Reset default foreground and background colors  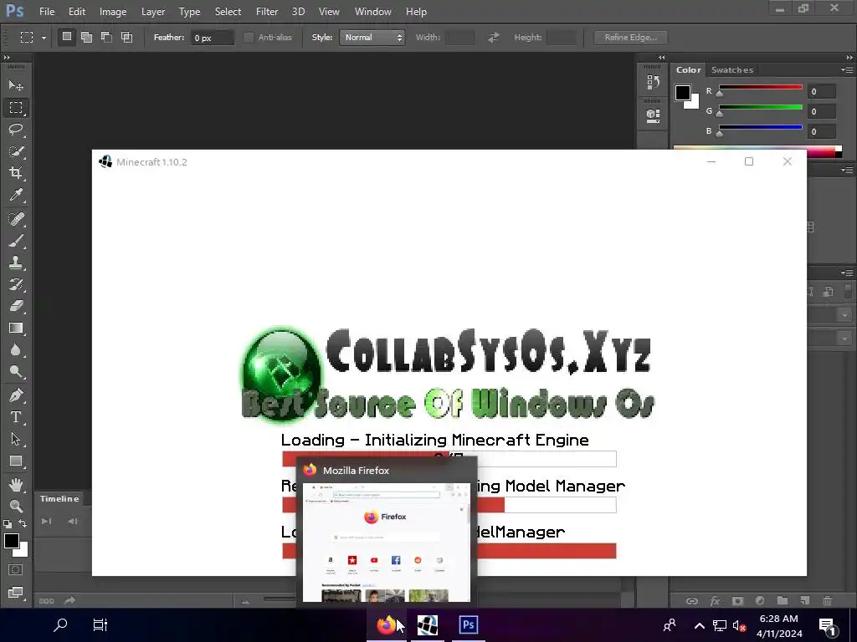click(x=7, y=524)
